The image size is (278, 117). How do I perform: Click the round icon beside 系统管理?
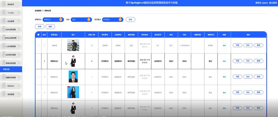(x=3, y=94)
